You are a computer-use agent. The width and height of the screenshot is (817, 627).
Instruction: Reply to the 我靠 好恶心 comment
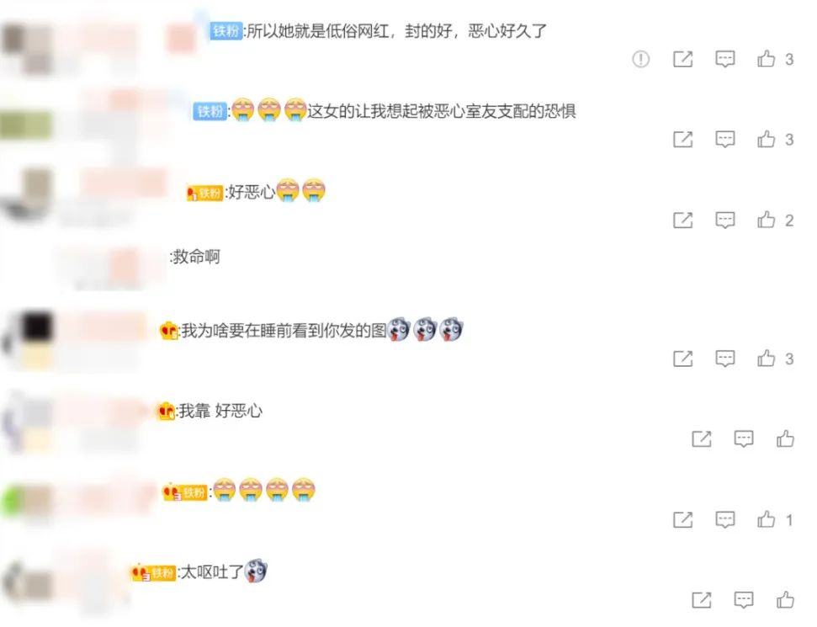coord(744,439)
